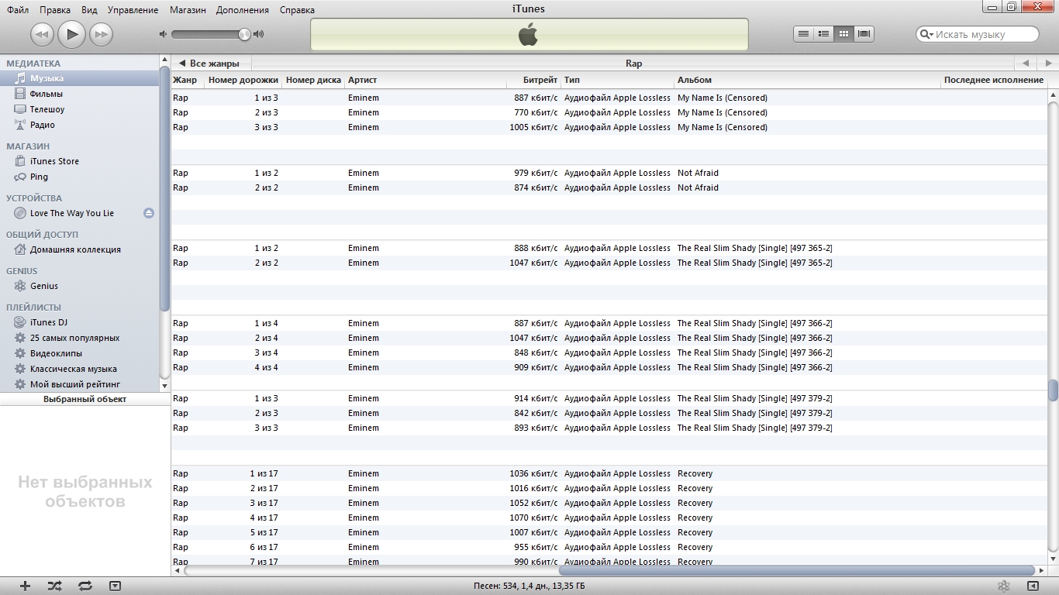Go to iTunes Store using its bag icon
The image size is (1059, 595).
tap(20, 161)
